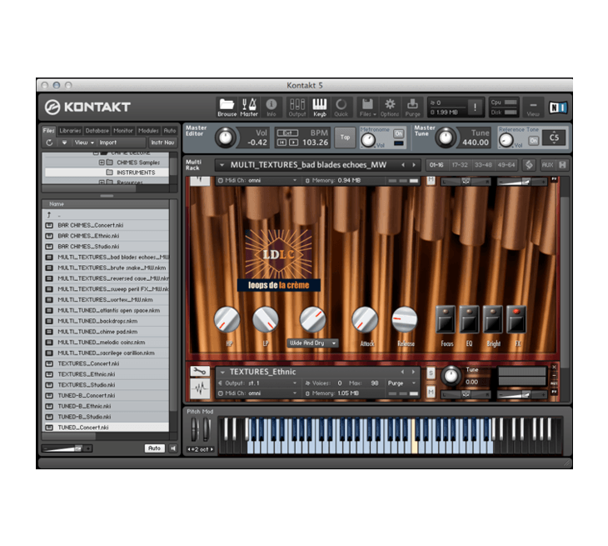The height and width of the screenshot is (546, 608).
Task: Show the Output mixer section
Action: pyautogui.click(x=297, y=107)
